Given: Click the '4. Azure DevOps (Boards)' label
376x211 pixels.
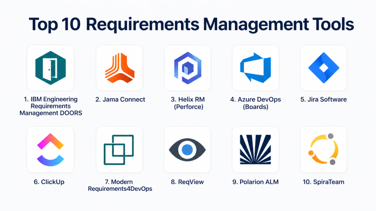Looking at the screenshot, I should [x=256, y=103].
